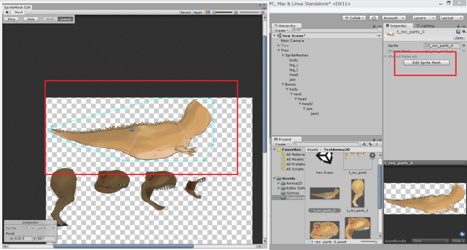Open the Project Create dropdown

[x=282, y=144]
